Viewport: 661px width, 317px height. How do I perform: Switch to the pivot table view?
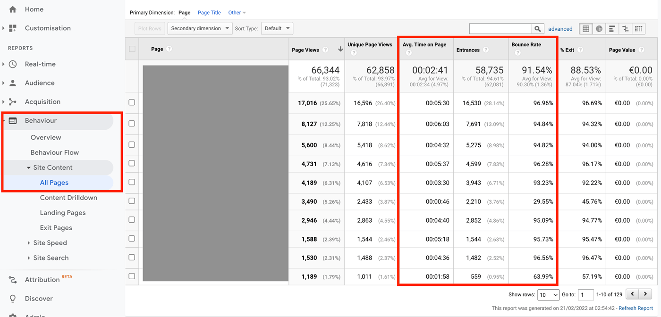click(638, 29)
